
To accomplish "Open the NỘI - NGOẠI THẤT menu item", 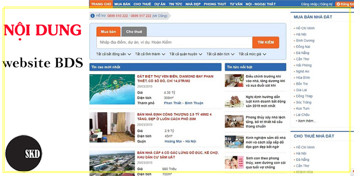I will [261, 4].
